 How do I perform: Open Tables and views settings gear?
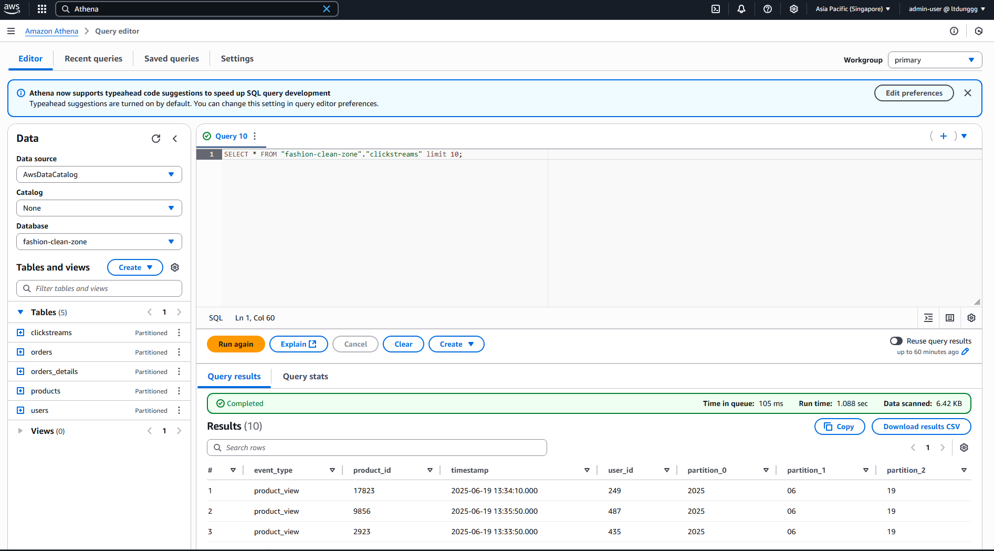coord(175,267)
